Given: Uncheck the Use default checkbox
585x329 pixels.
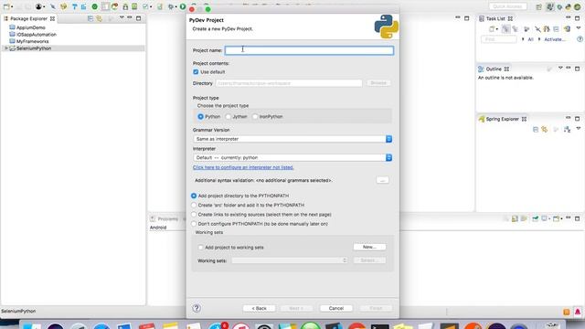Looking at the screenshot, I should [x=196, y=72].
